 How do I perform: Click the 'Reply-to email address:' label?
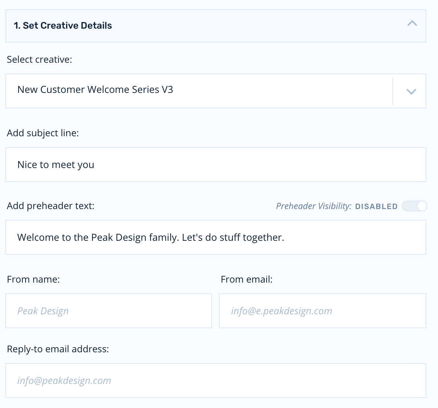pos(58,349)
